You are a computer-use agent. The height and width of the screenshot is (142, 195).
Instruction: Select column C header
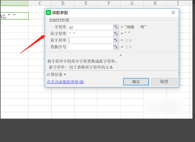click(40, 3)
